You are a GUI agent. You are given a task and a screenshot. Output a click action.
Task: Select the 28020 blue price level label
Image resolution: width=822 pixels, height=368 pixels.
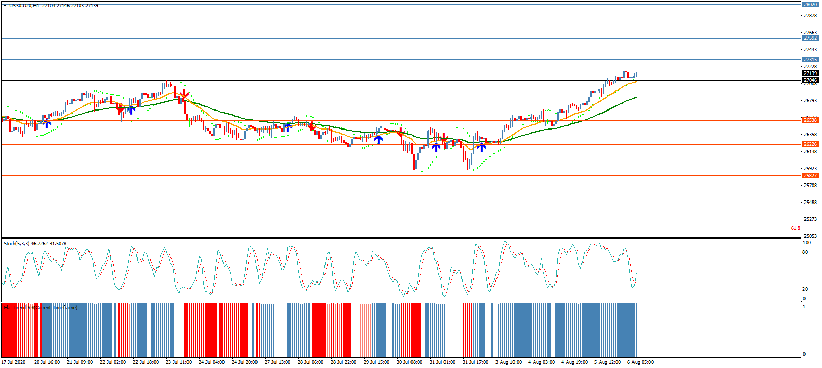[810, 5]
